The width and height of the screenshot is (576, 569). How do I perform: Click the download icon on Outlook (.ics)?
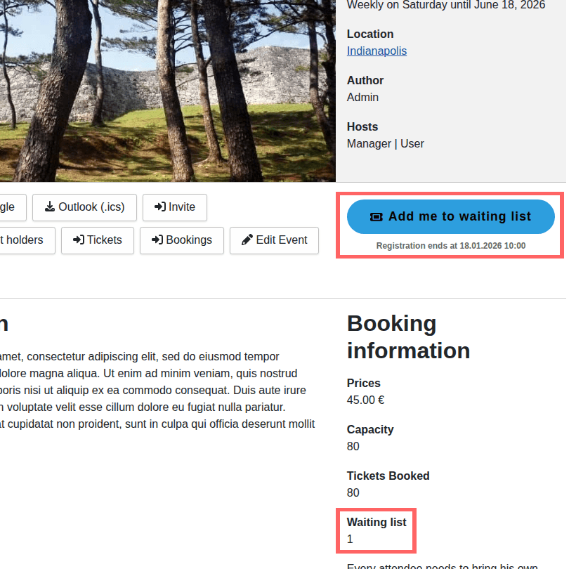[50, 207]
